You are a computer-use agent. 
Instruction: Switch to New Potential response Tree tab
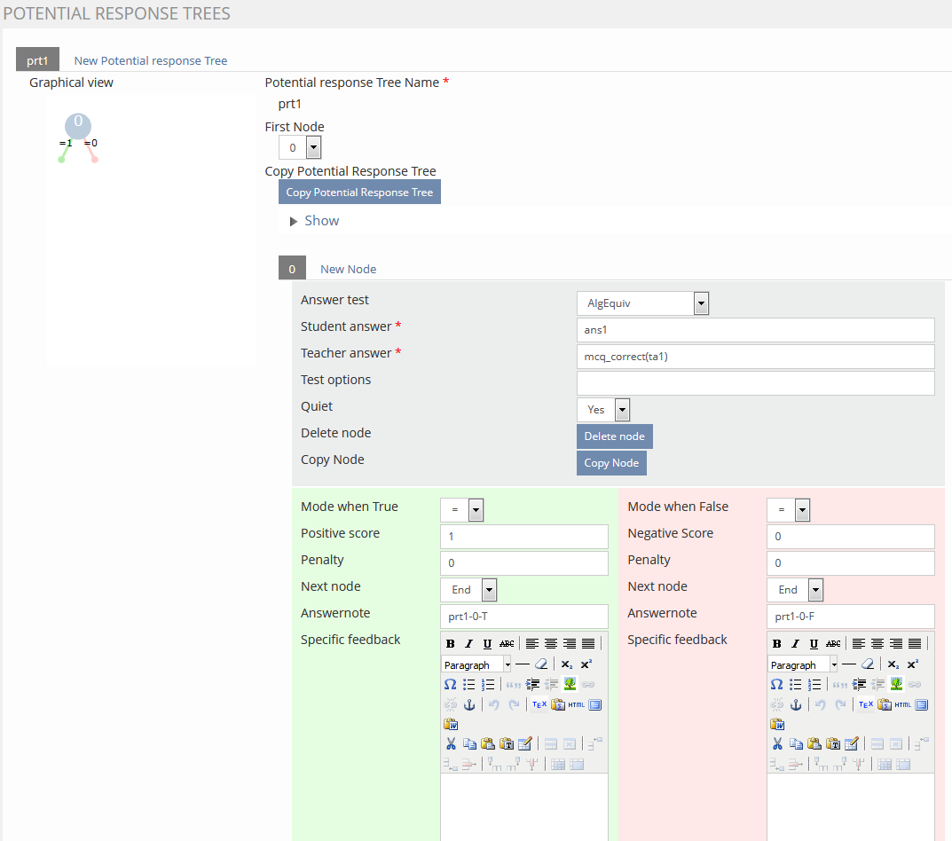tap(150, 61)
